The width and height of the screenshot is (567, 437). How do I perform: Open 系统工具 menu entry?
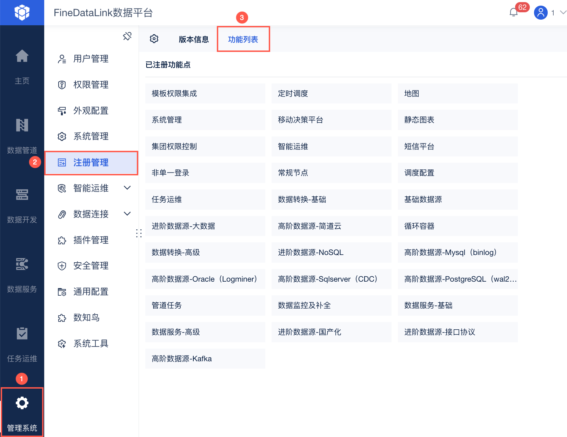point(91,344)
